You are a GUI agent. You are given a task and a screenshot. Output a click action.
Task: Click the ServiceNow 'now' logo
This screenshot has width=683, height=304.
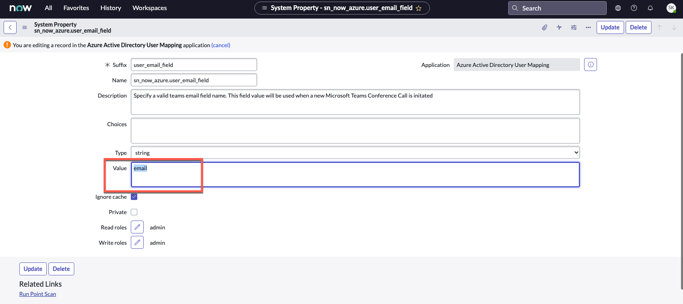(21, 8)
